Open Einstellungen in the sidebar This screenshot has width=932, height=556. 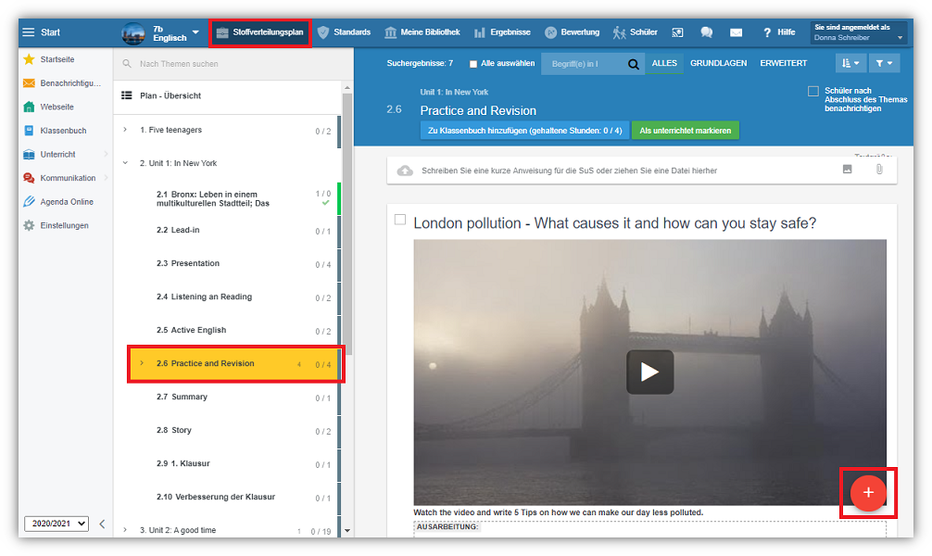click(x=56, y=226)
